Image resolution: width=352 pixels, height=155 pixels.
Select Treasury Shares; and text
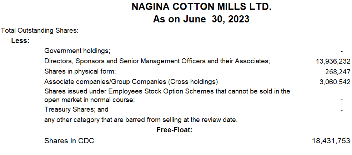click(76, 109)
